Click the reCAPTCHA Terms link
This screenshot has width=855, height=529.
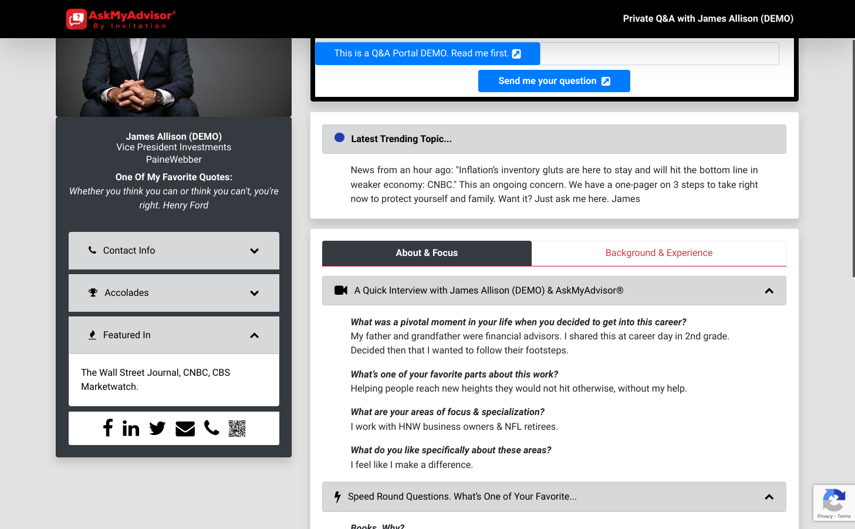844,516
